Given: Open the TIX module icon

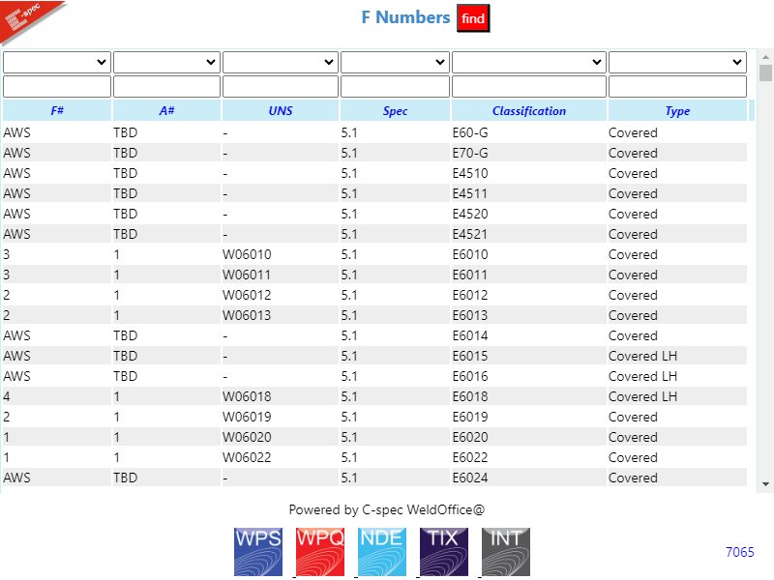Looking at the screenshot, I should point(444,552).
